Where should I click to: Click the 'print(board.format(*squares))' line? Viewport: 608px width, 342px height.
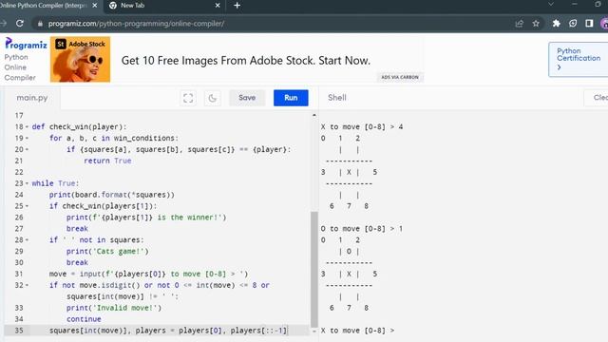coord(112,195)
